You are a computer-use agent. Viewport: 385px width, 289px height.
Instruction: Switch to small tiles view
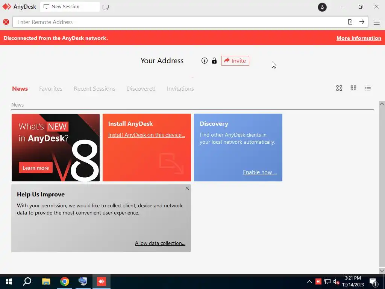point(353,88)
